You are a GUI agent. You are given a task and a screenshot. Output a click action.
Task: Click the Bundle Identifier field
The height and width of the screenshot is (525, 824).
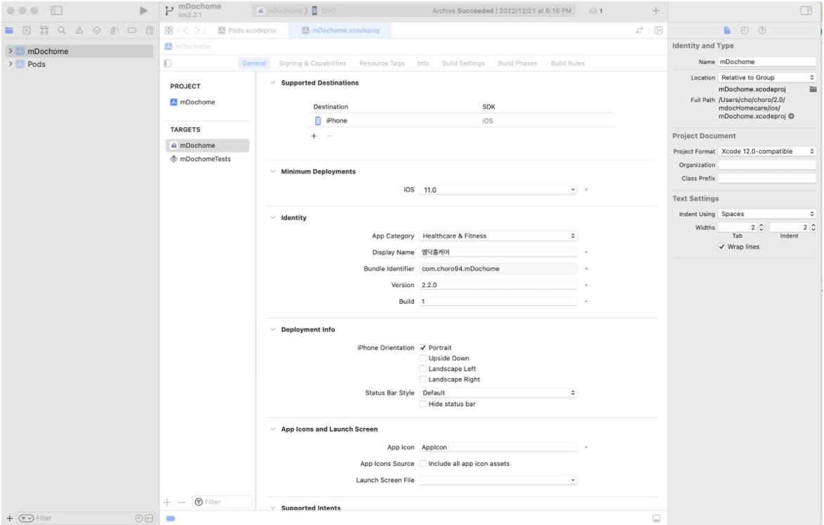point(498,269)
